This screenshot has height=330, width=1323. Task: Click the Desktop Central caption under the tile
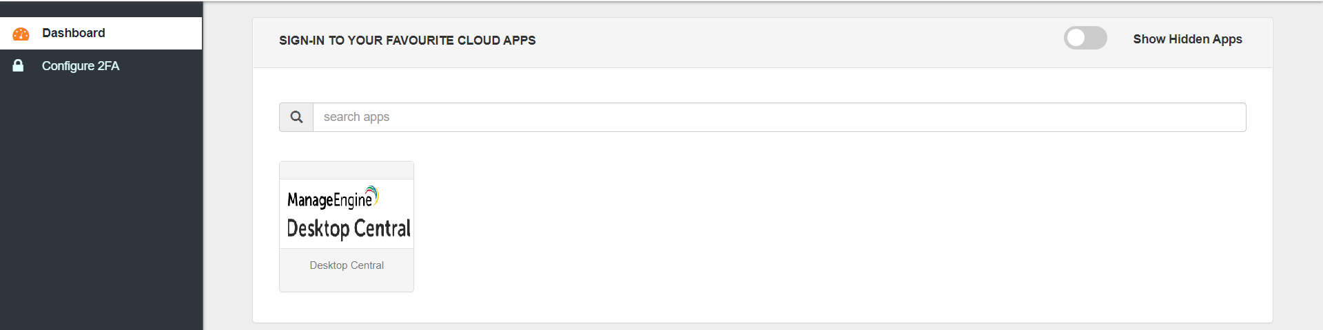(347, 265)
